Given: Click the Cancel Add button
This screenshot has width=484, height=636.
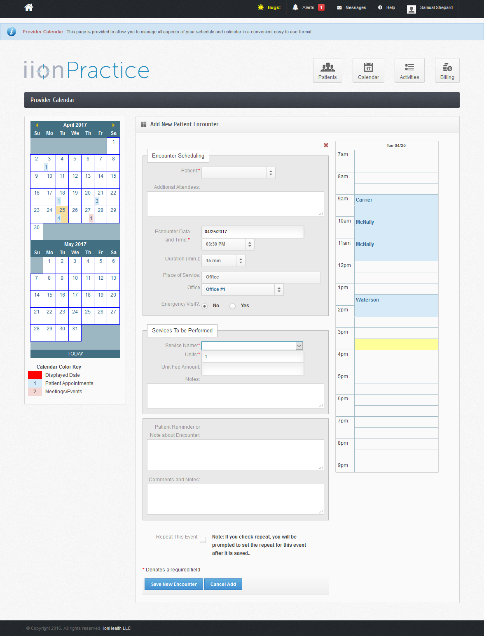Looking at the screenshot, I should [223, 584].
